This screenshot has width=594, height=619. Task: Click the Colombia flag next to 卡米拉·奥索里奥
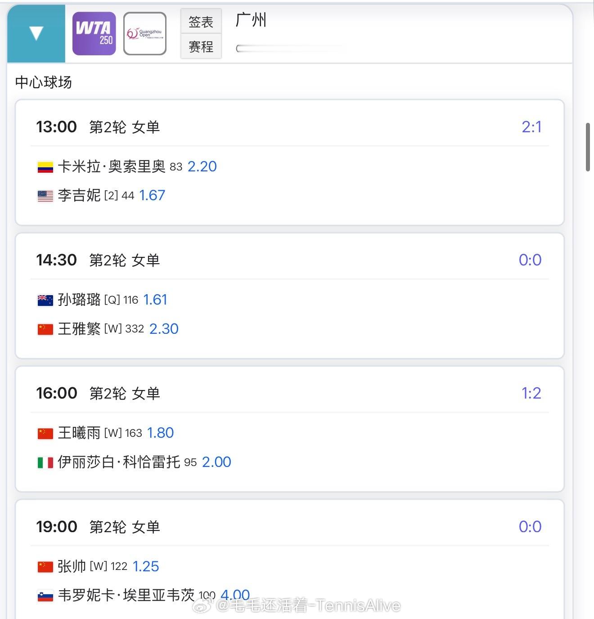click(x=45, y=167)
